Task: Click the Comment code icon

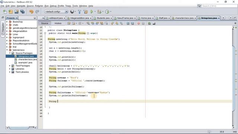Action: point(149,23)
